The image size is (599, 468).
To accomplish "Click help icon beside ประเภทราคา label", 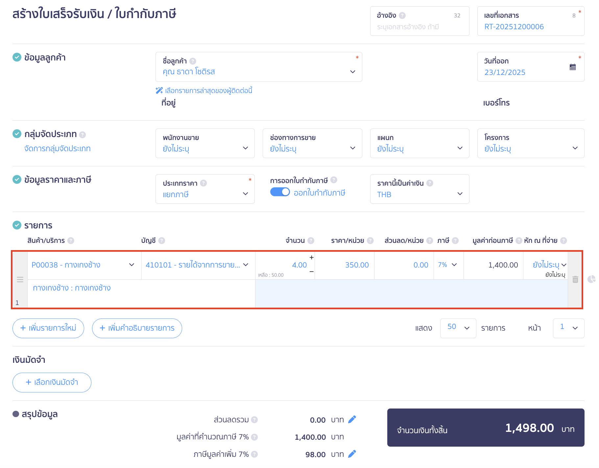I will [204, 183].
